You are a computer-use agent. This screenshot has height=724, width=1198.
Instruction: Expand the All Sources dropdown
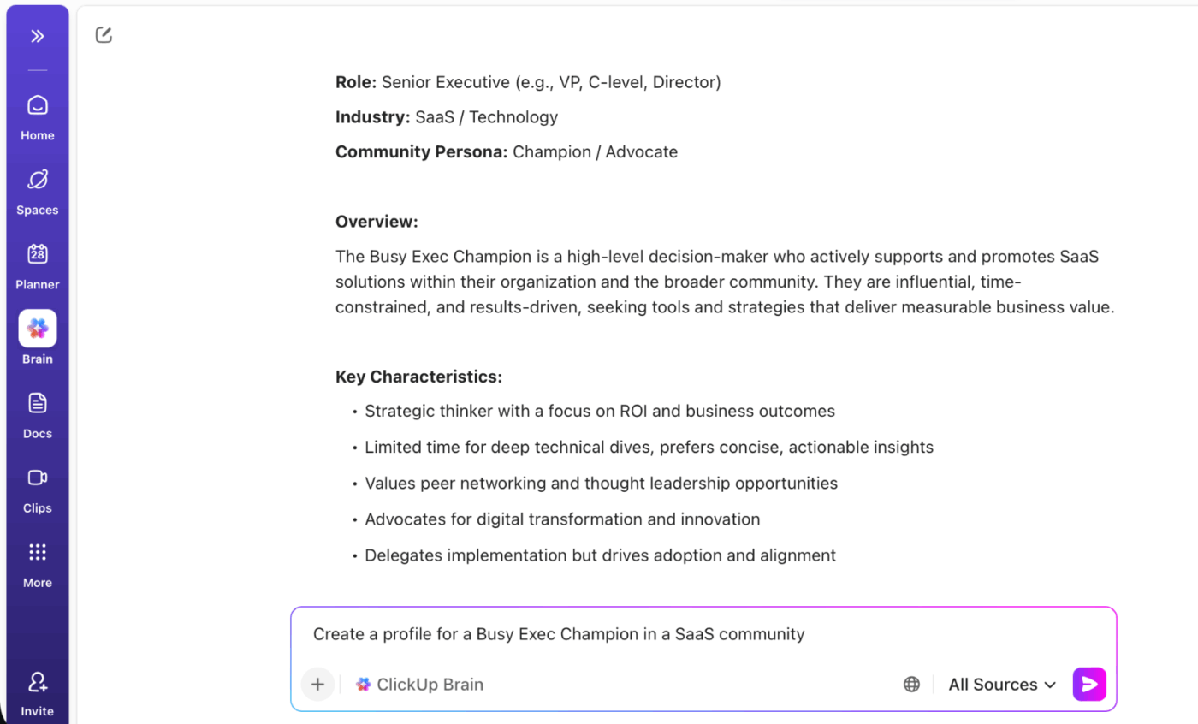[1001, 684]
